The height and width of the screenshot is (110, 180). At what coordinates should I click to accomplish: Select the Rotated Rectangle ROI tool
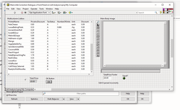pyautogui.click(x=98, y=39)
